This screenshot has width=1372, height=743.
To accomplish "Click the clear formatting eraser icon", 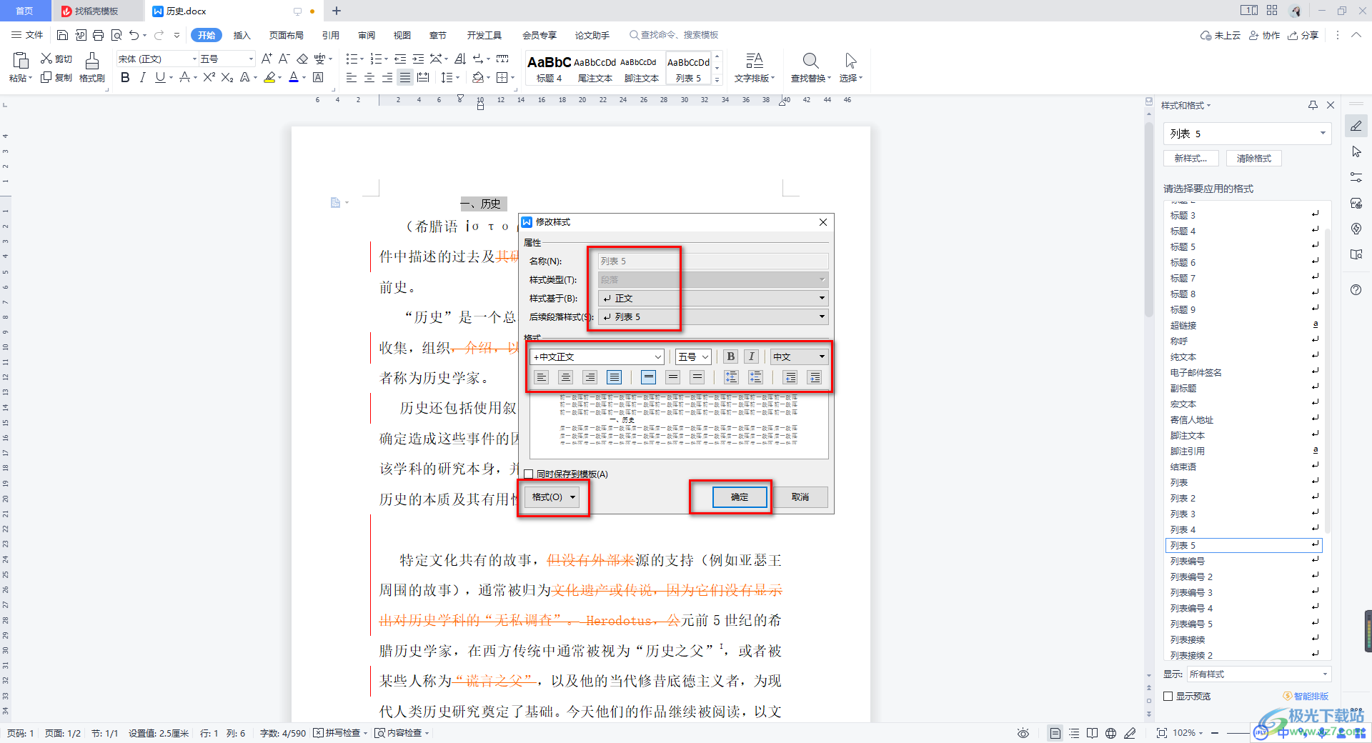I will [302, 59].
